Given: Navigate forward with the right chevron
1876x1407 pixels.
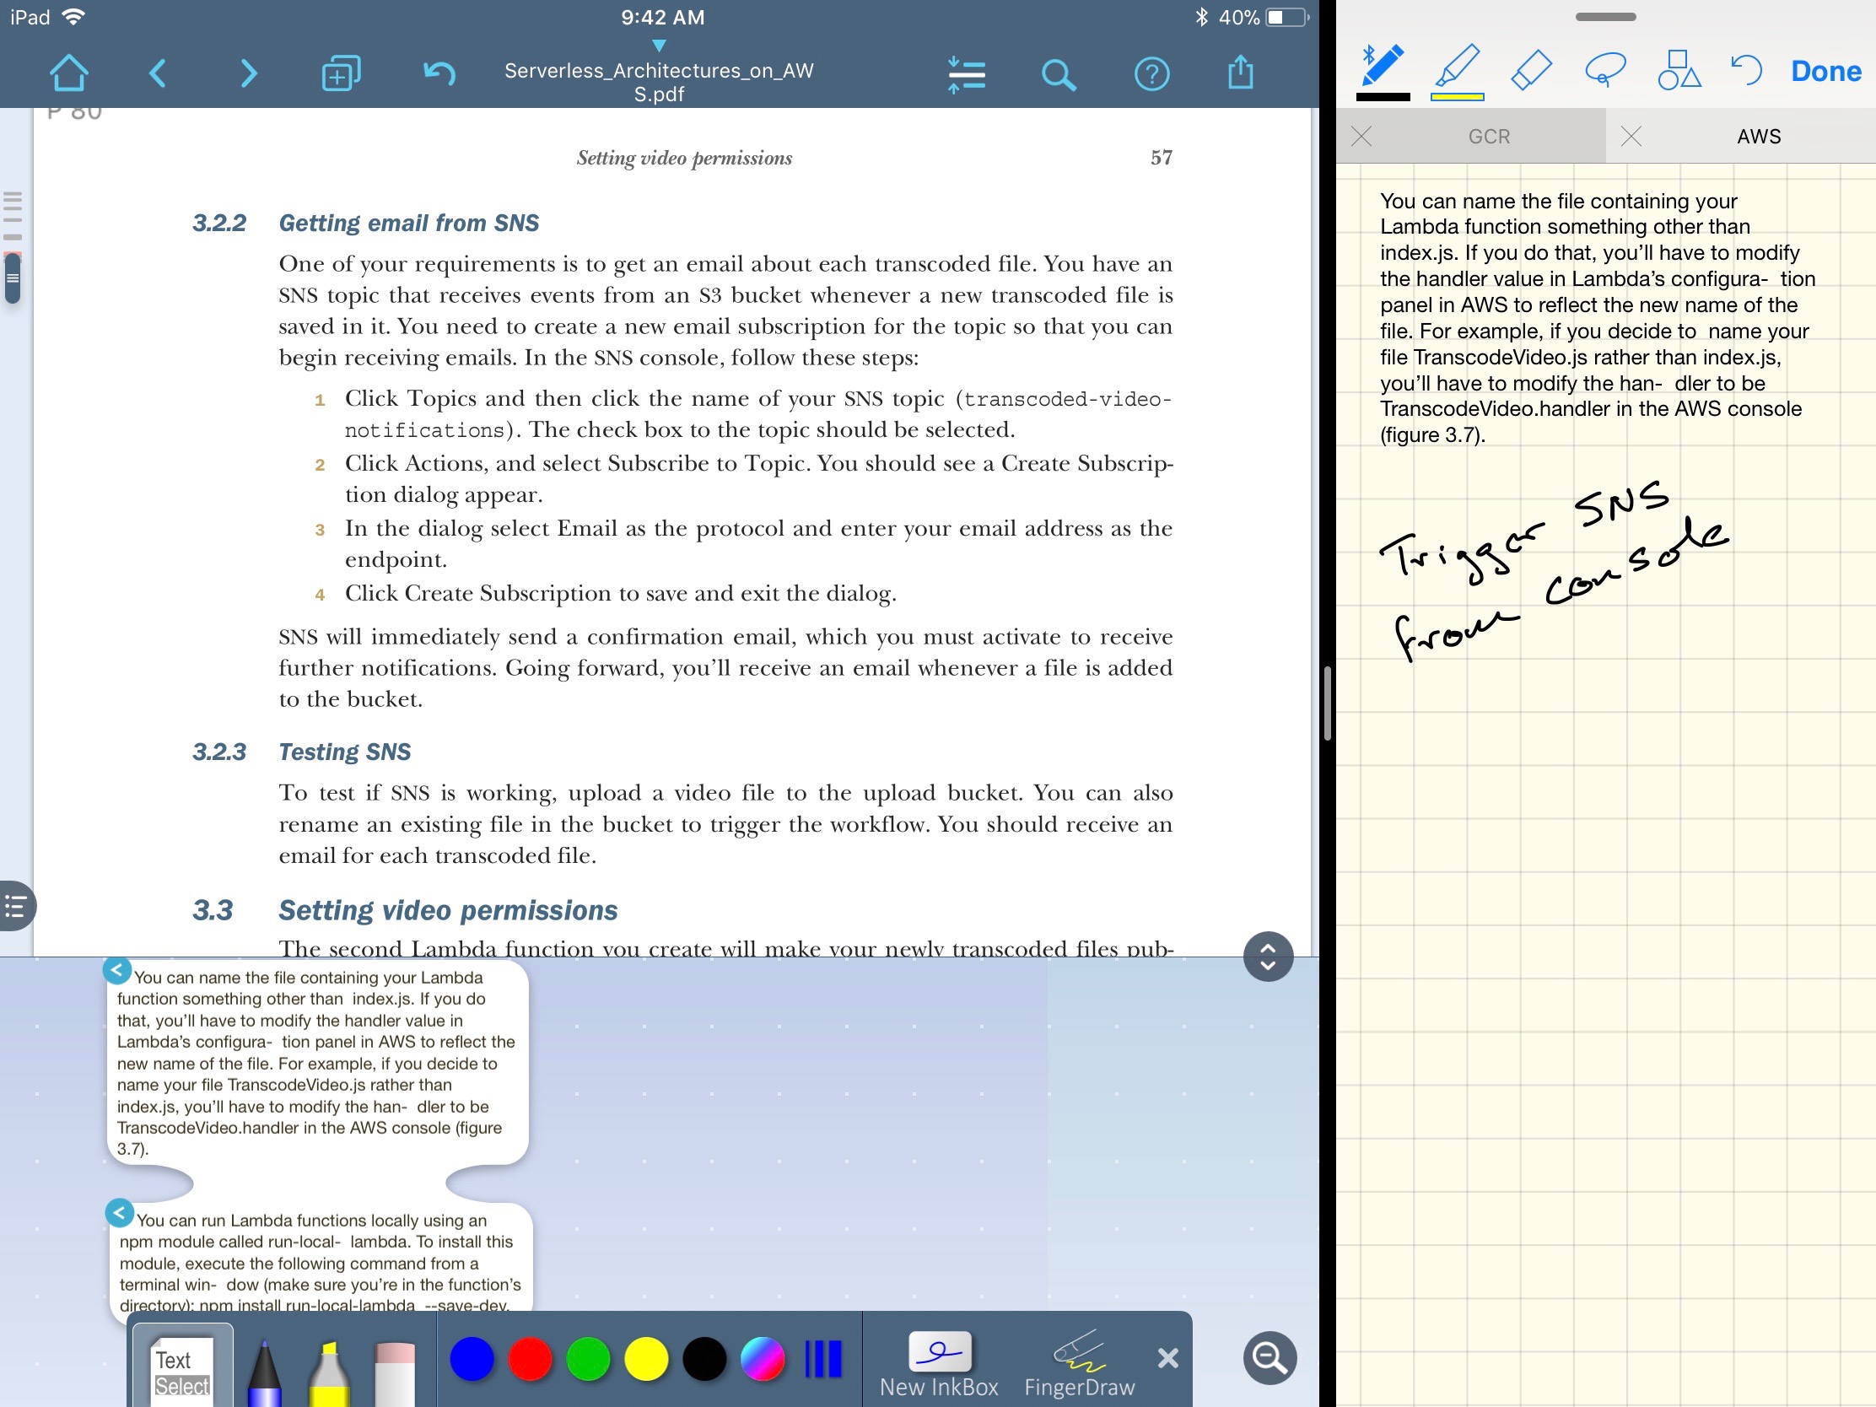Looking at the screenshot, I should click(248, 73).
